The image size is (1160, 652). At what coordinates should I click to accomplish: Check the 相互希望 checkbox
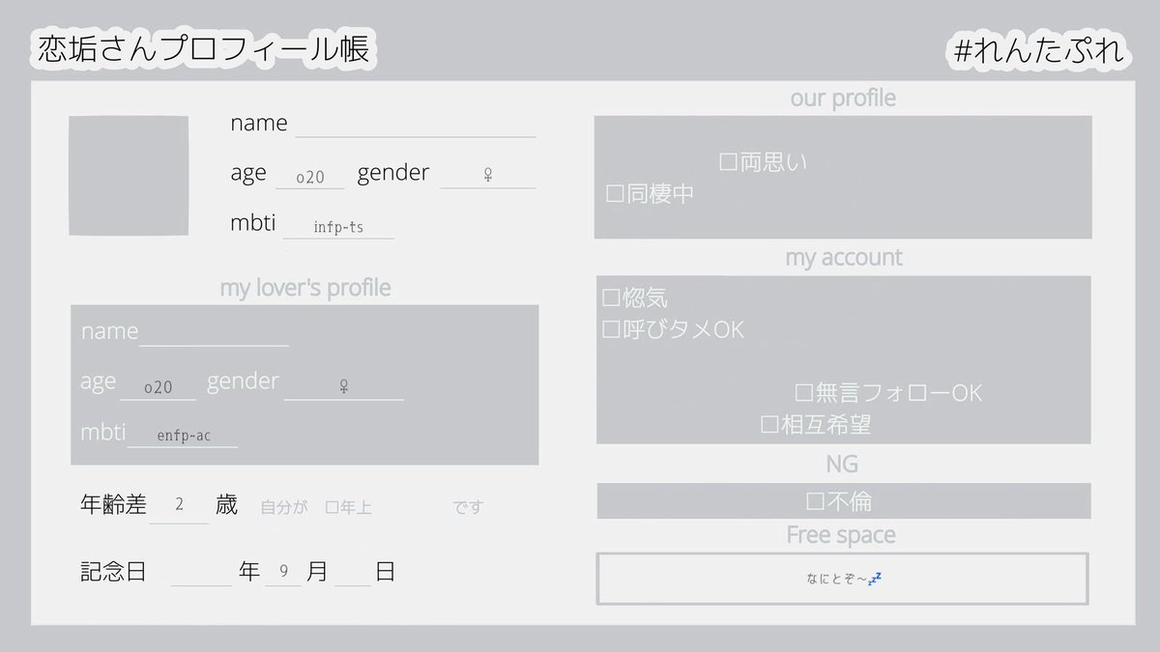pyautogui.click(x=769, y=424)
